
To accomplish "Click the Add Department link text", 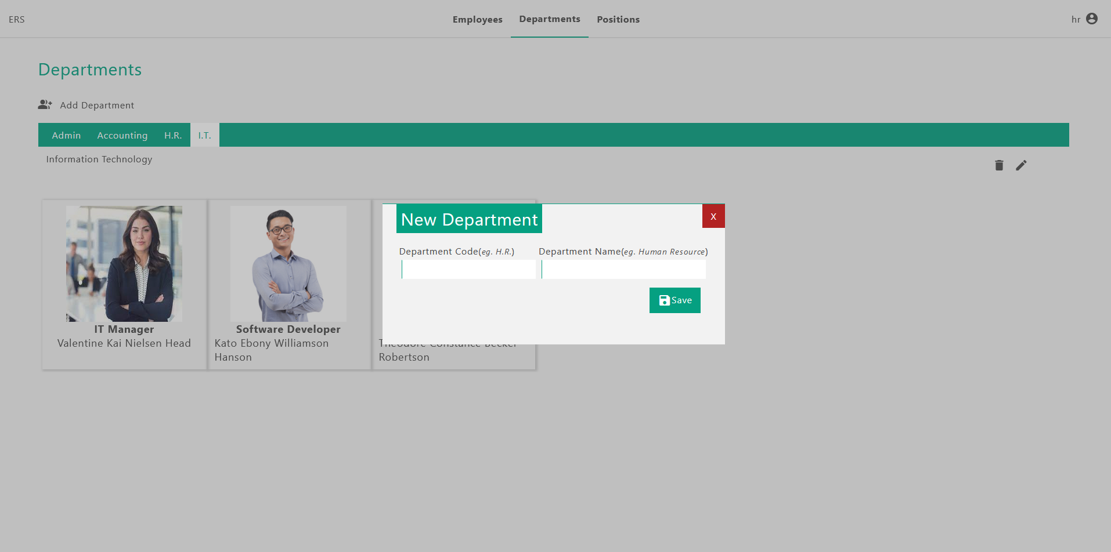I will (x=97, y=106).
